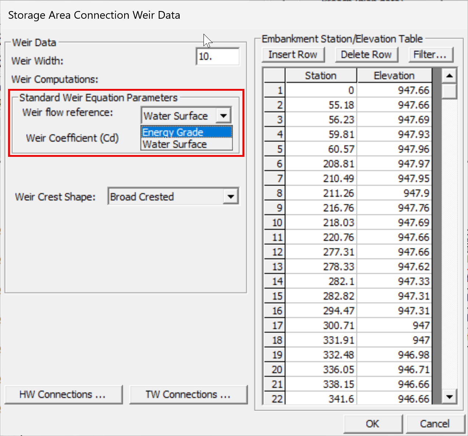Viewport: 468px width, 436px height.
Task: Select row header number 5
Action: 275,149
